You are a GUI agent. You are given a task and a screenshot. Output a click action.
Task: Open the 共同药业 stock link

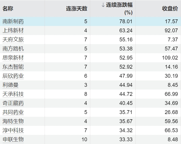[13, 112]
